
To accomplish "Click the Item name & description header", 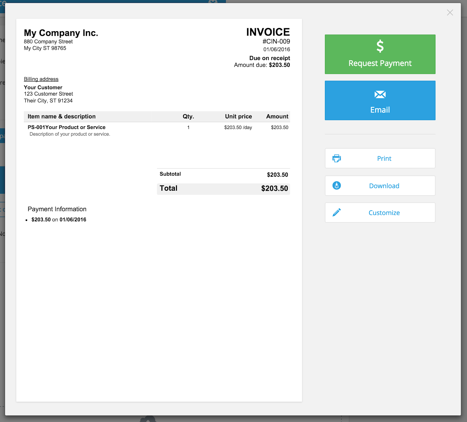I will pos(62,116).
